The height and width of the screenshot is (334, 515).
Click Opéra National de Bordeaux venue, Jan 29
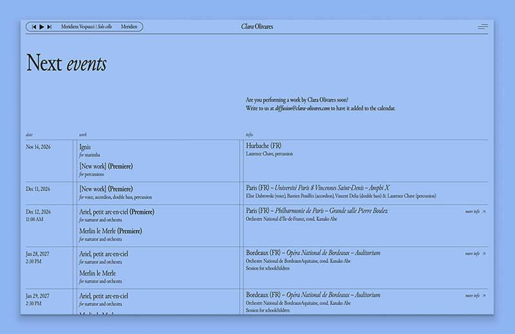click(x=333, y=295)
